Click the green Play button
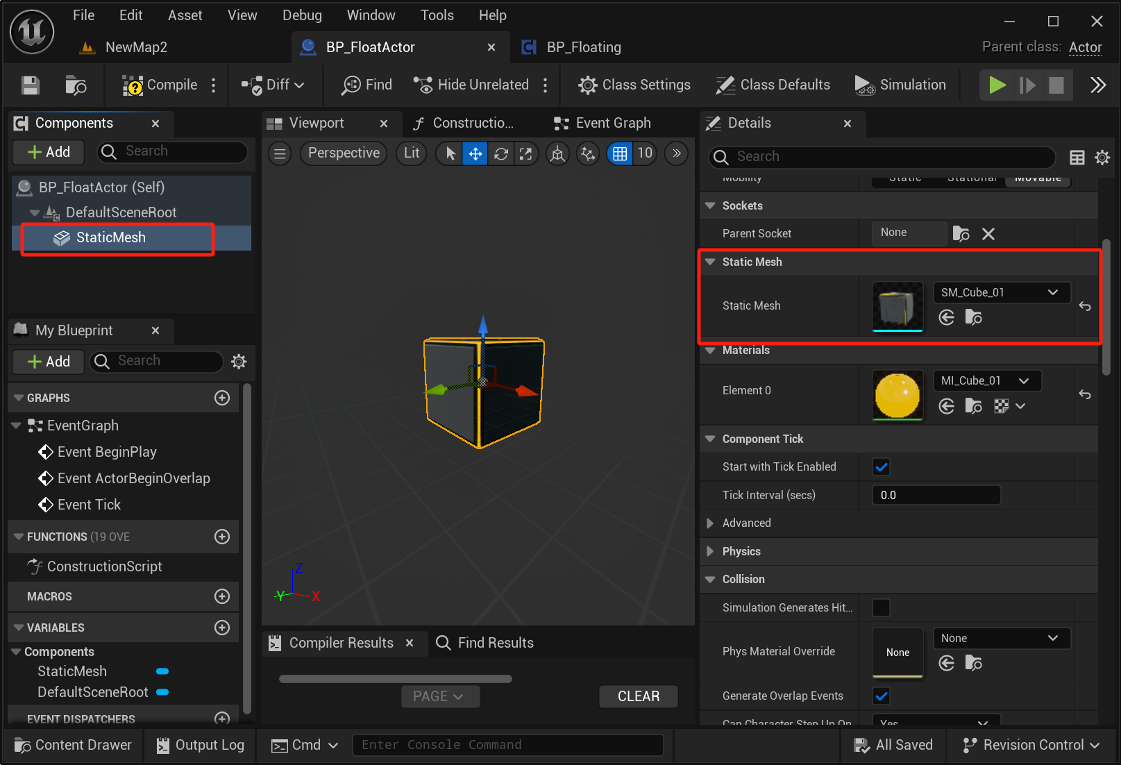Screen dimensions: 1121x765 (997, 85)
